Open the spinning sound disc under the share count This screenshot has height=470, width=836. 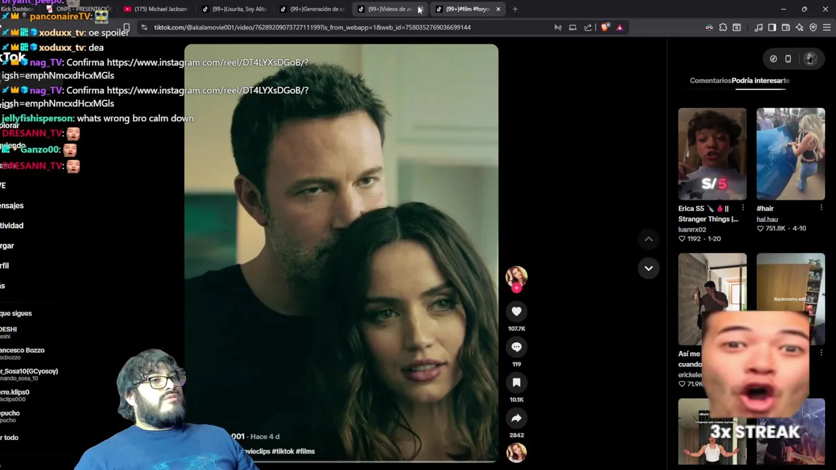pos(516,452)
